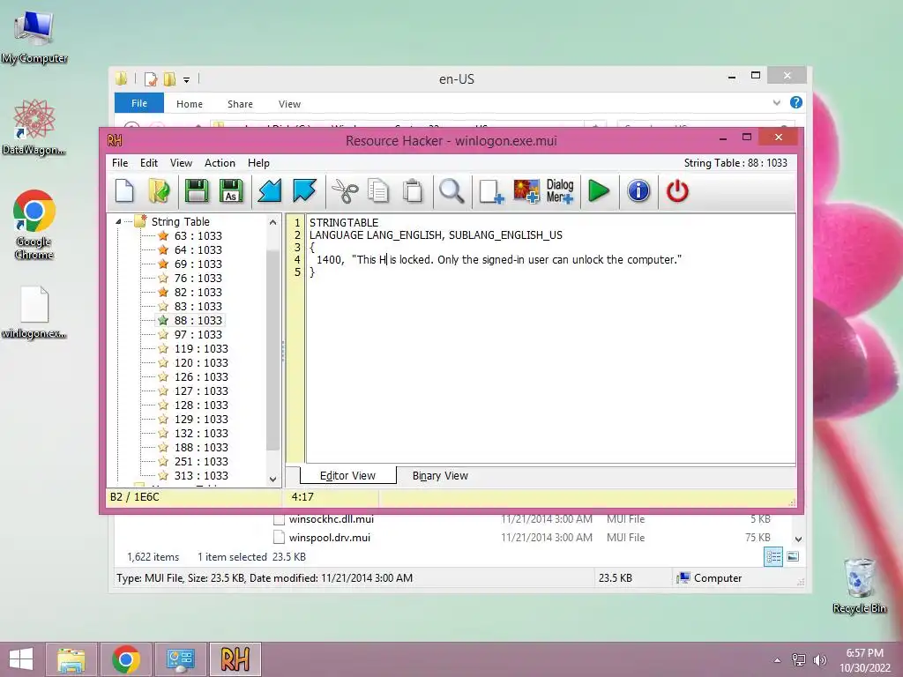Open the Action menu

pos(220,163)
